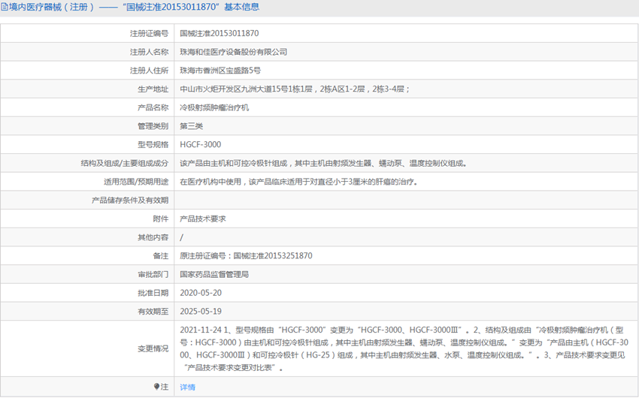Click the 管理类别 label

point(153,126)
